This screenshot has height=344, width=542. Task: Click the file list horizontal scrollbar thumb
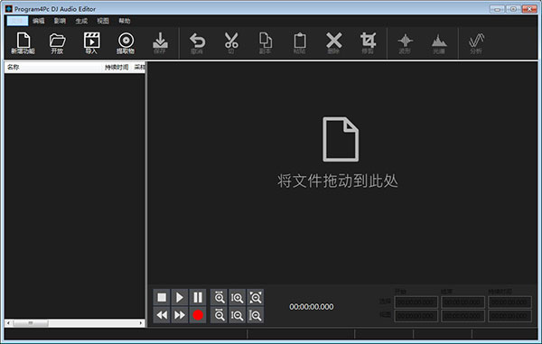[31, 323]
